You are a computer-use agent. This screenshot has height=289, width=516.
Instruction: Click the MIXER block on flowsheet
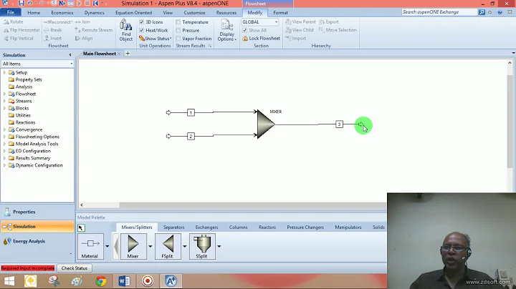266,124
